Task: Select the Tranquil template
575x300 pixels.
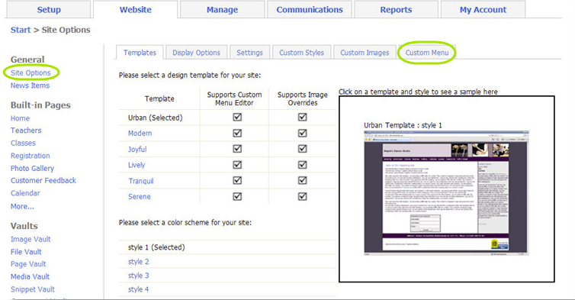Action: (x=141, y=181)
